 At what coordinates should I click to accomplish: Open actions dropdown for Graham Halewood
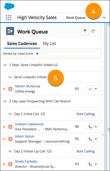point(96,127)
